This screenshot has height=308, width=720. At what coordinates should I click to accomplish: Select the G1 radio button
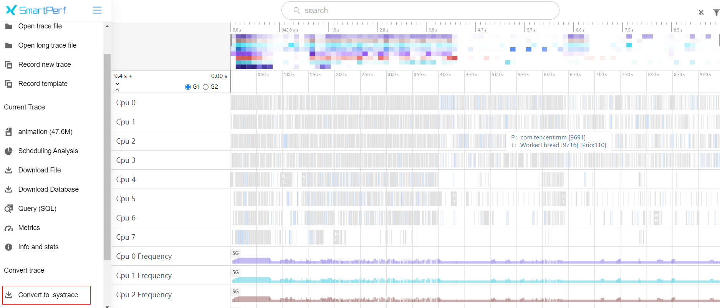188,87
